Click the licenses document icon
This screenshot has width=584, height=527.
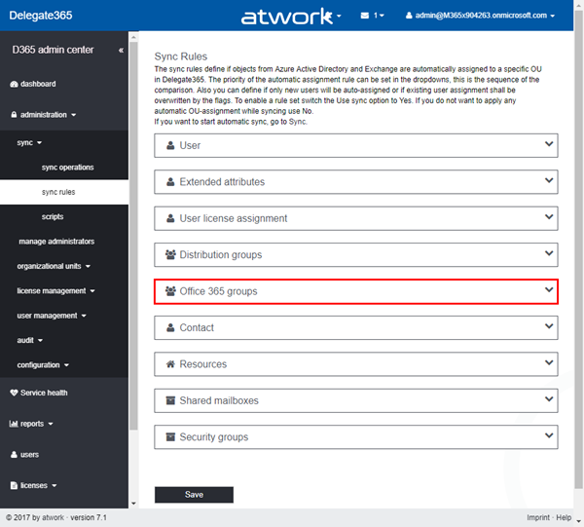tap(14, 486)
